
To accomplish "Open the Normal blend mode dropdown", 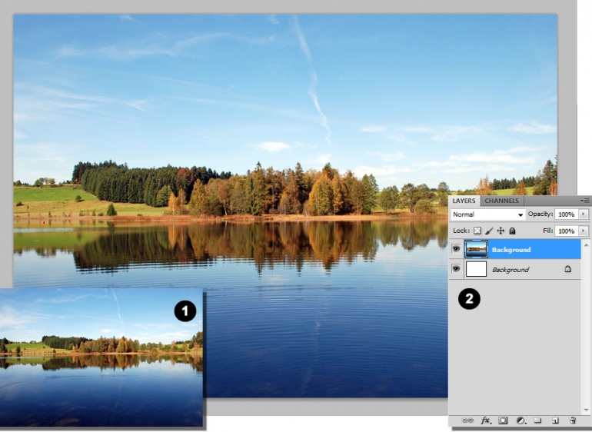I will (x=487, y=214).
